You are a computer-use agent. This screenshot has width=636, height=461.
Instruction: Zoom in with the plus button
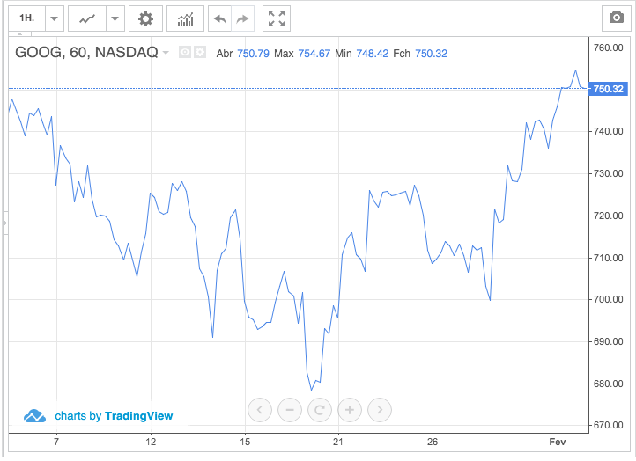[x=350, y=409]
